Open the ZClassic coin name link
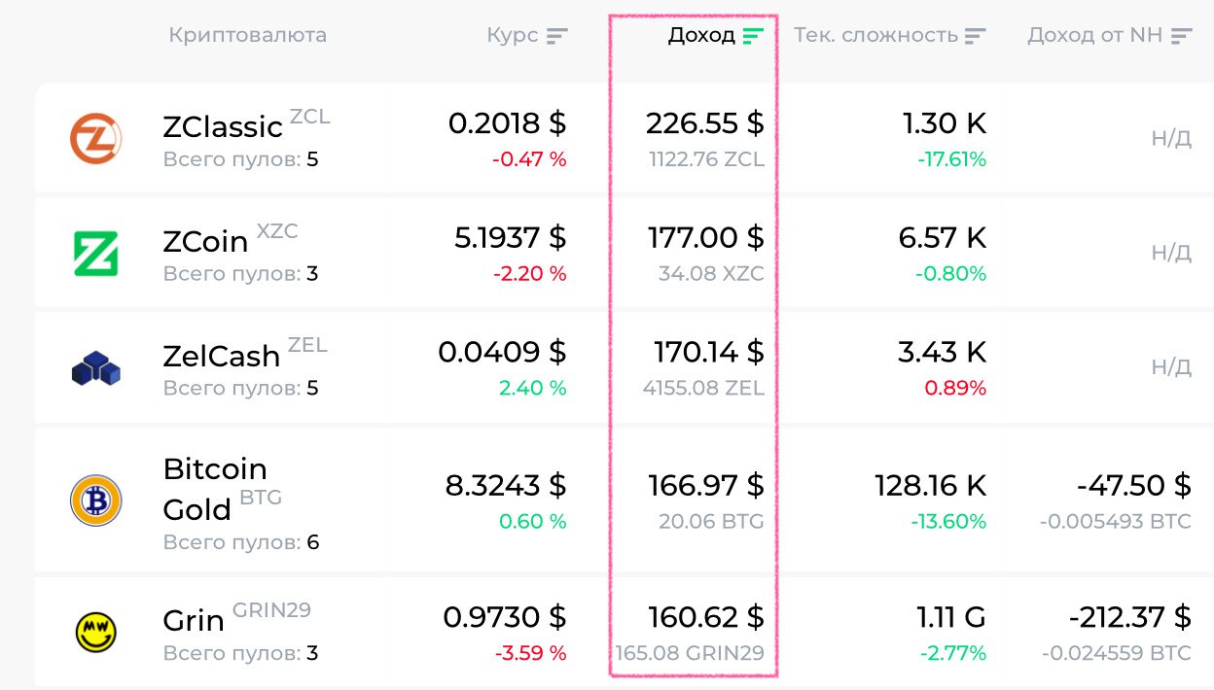The height and width of the screenshot is (690, 1214). coord(223,127)
